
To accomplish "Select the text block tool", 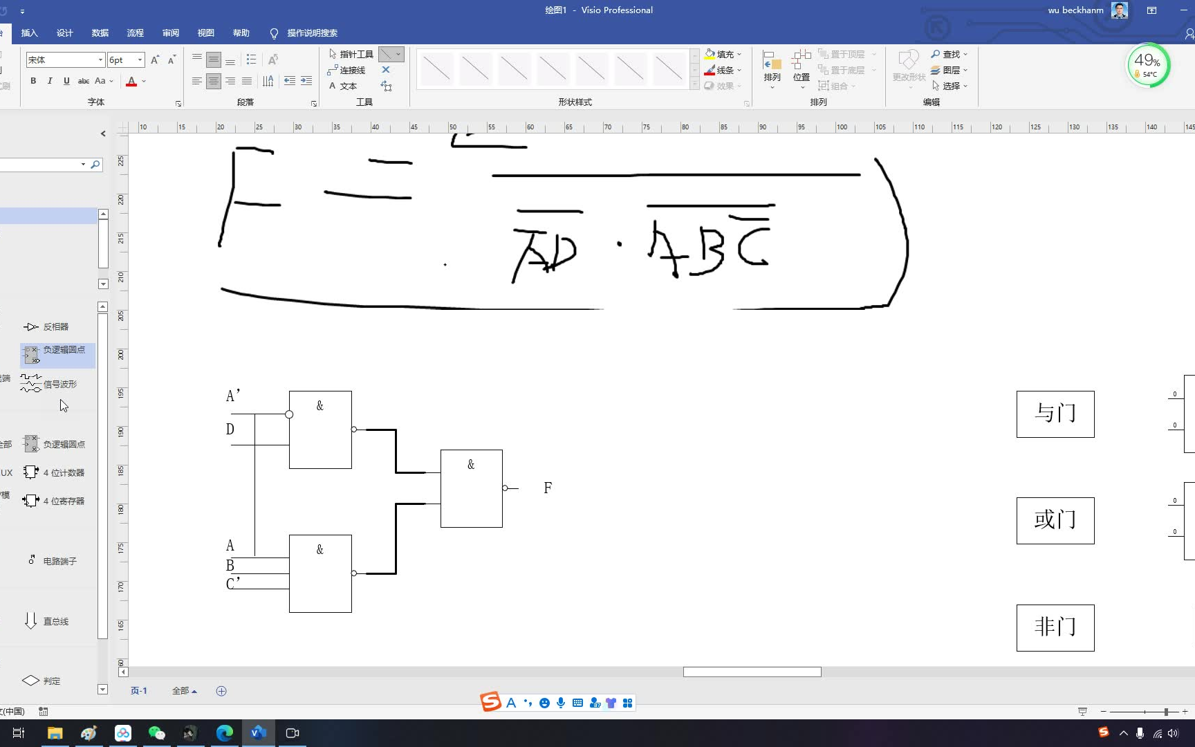I will click(x=386, y=86).
